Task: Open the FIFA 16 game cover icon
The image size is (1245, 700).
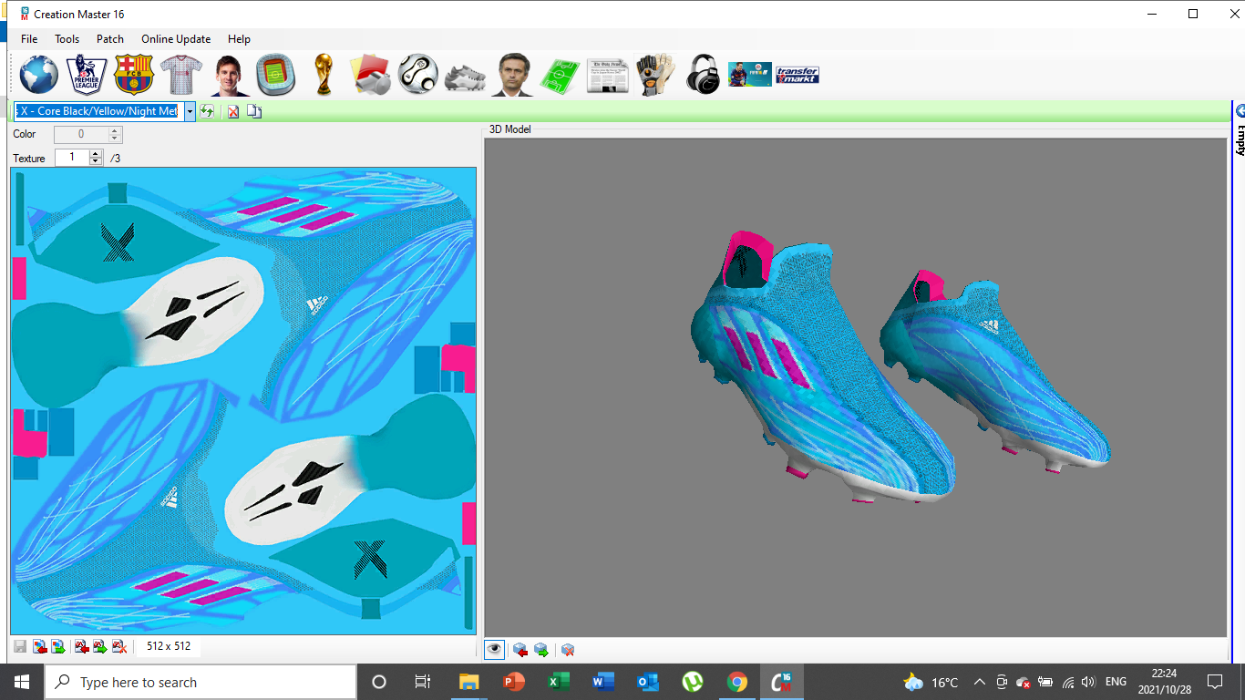Action: (x=749, y=75)
